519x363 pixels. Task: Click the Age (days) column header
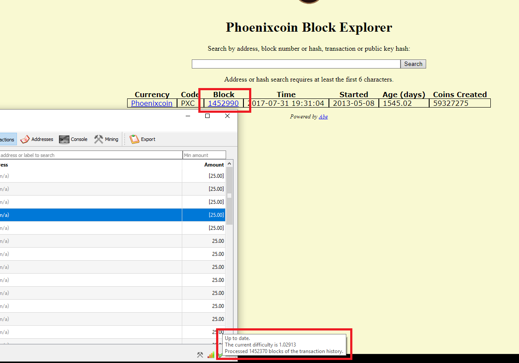404,95
